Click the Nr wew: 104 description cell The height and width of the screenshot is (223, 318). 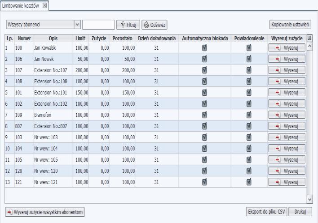click(53, 148)
